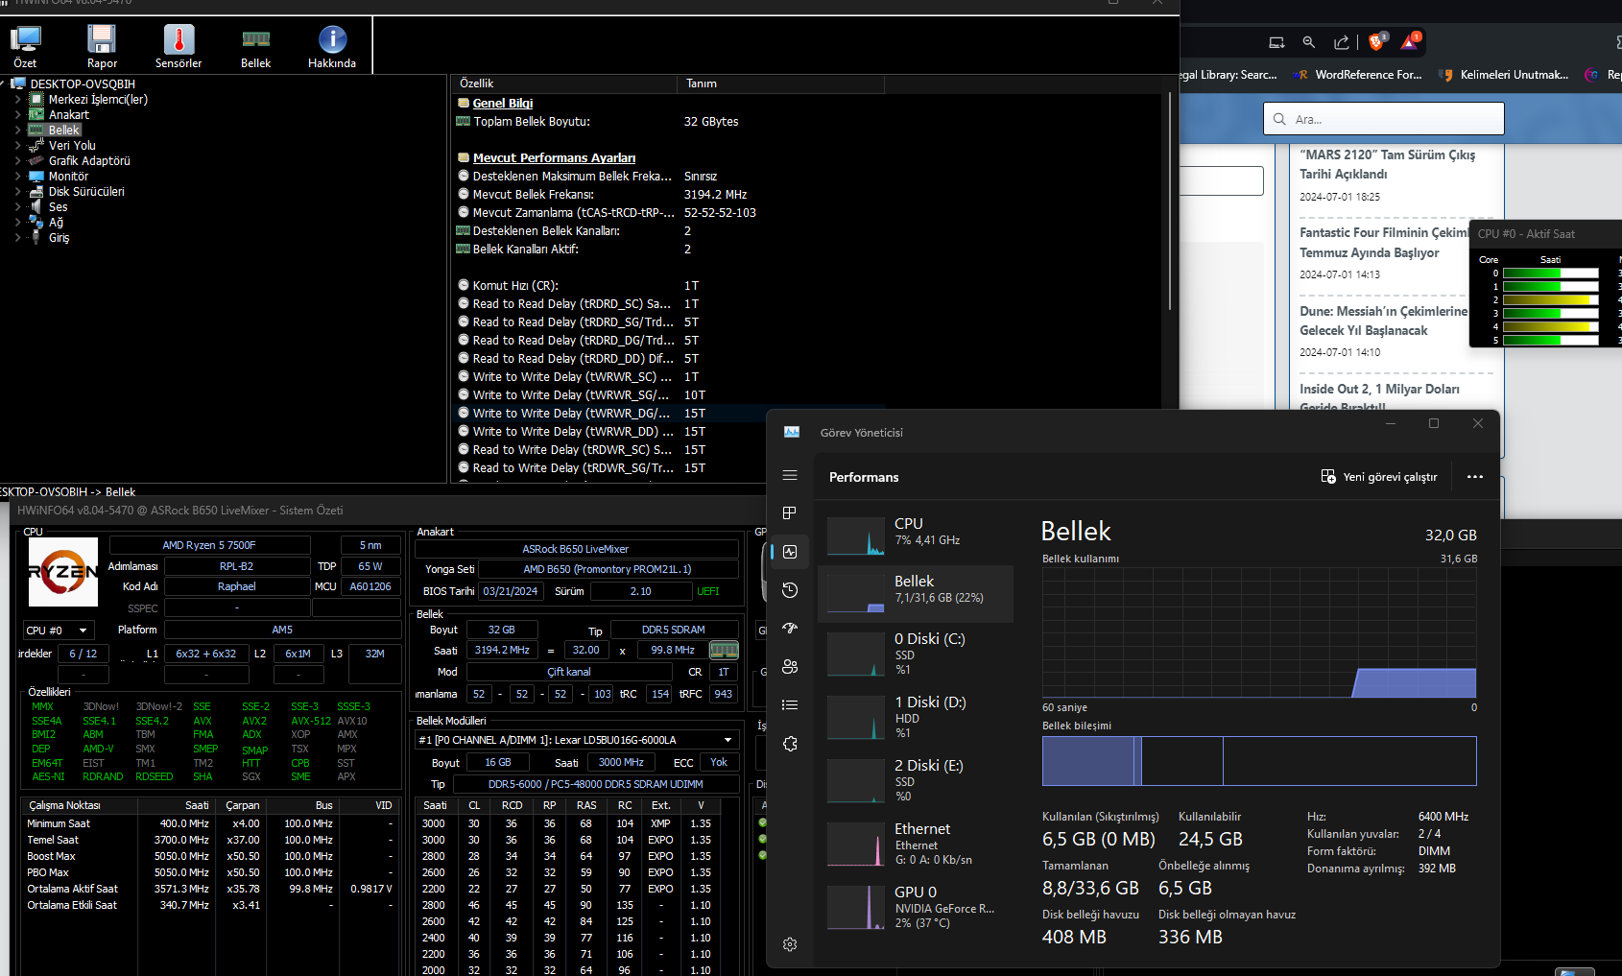Select CPU entry in Task Manager performance list
This screenshot has height=976, width=1622.
916,535
